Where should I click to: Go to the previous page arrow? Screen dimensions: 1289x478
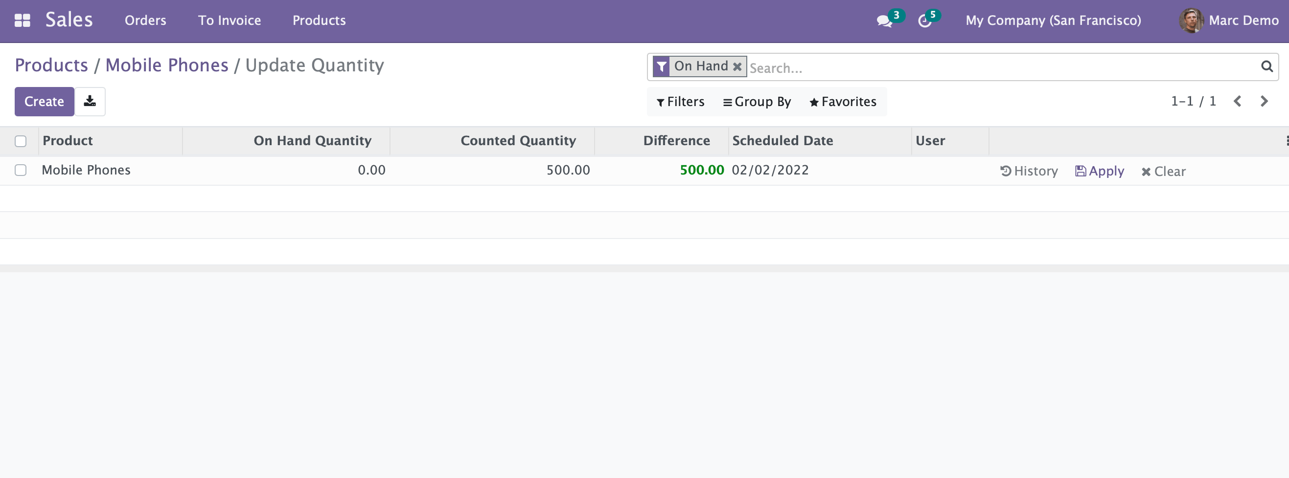coord(1238,102)
